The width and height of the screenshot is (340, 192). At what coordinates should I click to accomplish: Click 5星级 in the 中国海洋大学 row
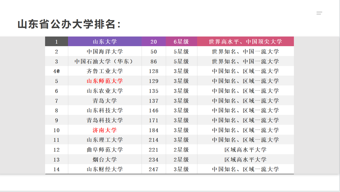pos(181,51)
